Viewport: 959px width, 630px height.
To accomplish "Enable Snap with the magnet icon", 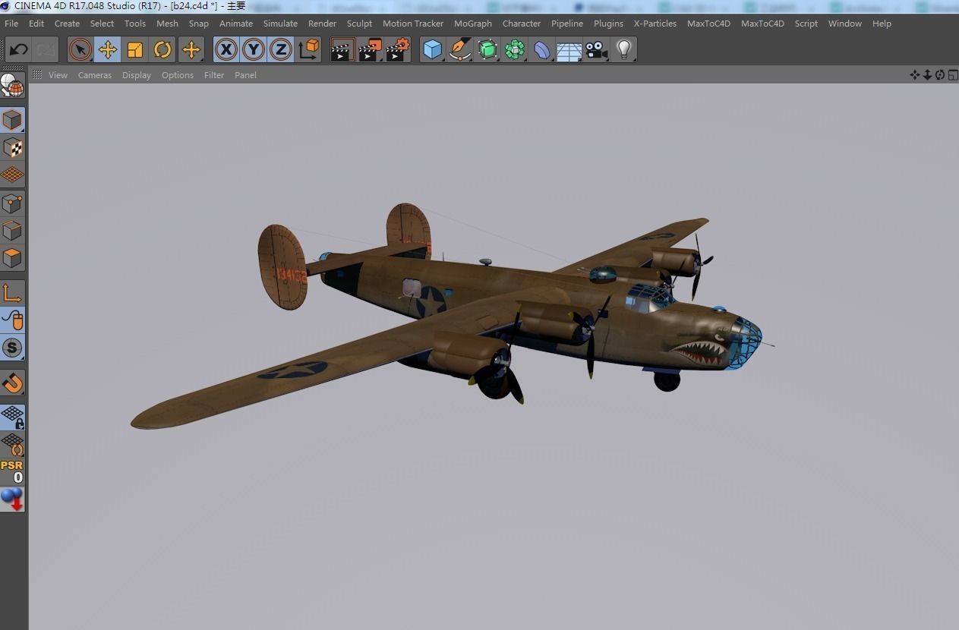I will tap(12, 383).
